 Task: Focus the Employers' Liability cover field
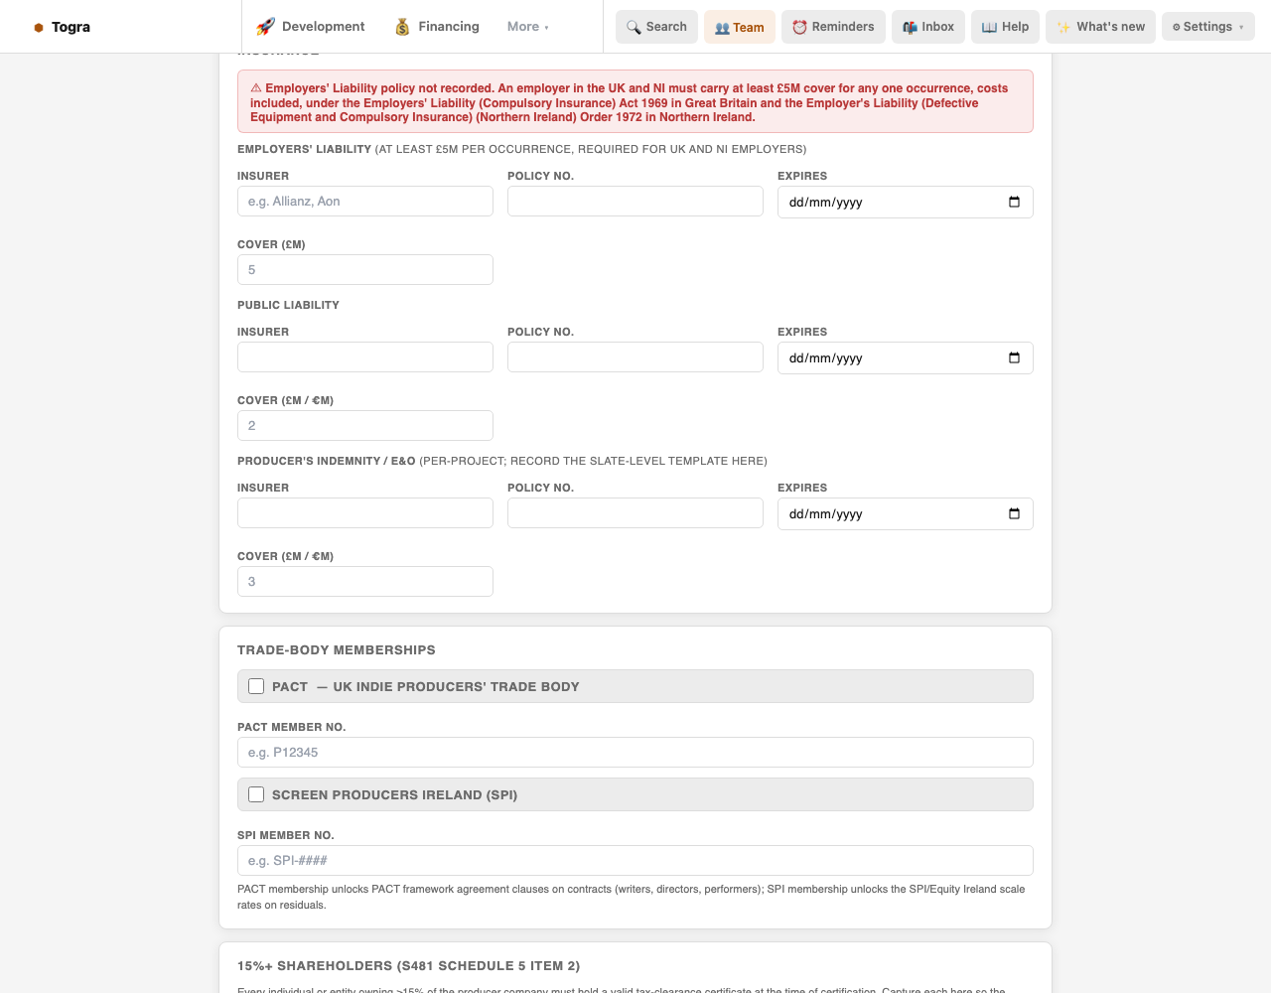(365, 270)
